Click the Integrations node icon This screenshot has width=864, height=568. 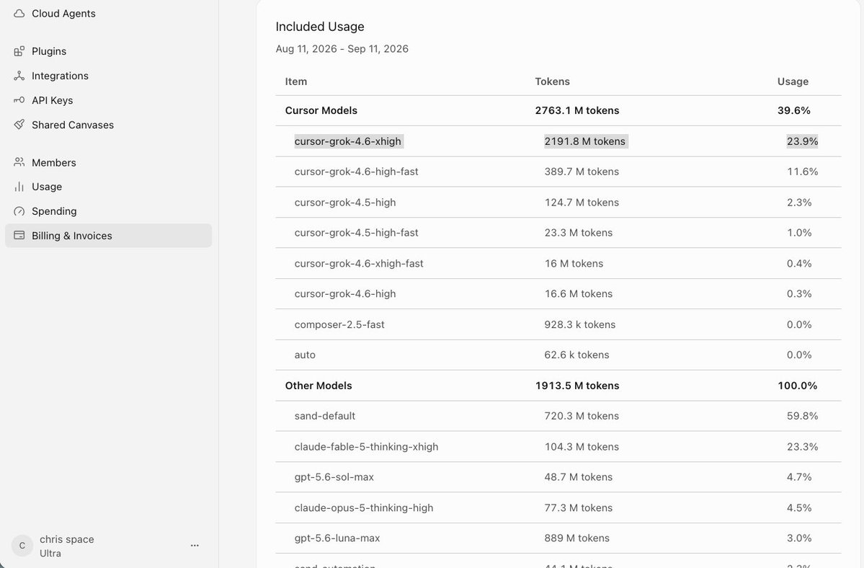pyautogui.click(x=19, y=76)
